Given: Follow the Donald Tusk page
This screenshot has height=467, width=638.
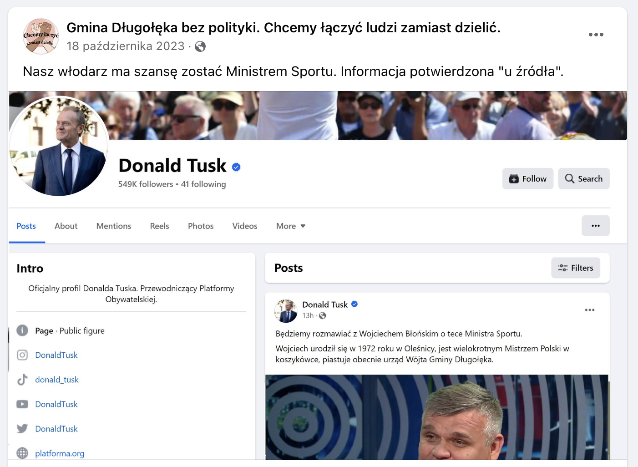Looking at the screenshot, I should pyautogui.click(x=528, y=179).
